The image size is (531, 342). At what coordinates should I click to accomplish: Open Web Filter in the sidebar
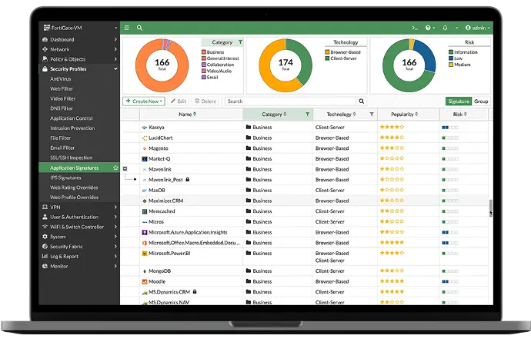(x=62, y=88)
